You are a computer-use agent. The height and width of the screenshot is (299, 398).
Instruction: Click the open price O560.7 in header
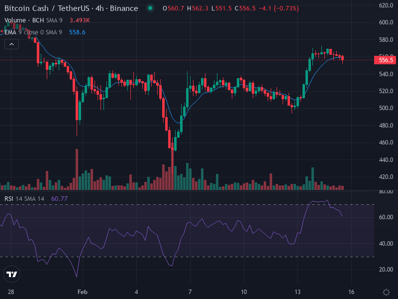coord(173,8)
